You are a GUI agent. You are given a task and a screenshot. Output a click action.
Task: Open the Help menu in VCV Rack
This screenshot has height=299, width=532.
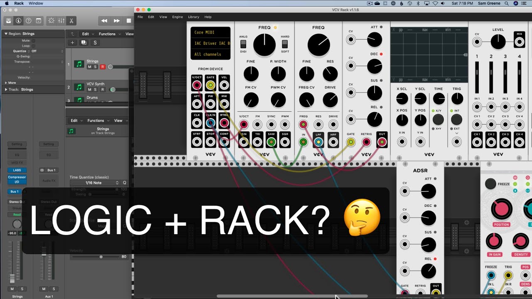coord(208,17)
